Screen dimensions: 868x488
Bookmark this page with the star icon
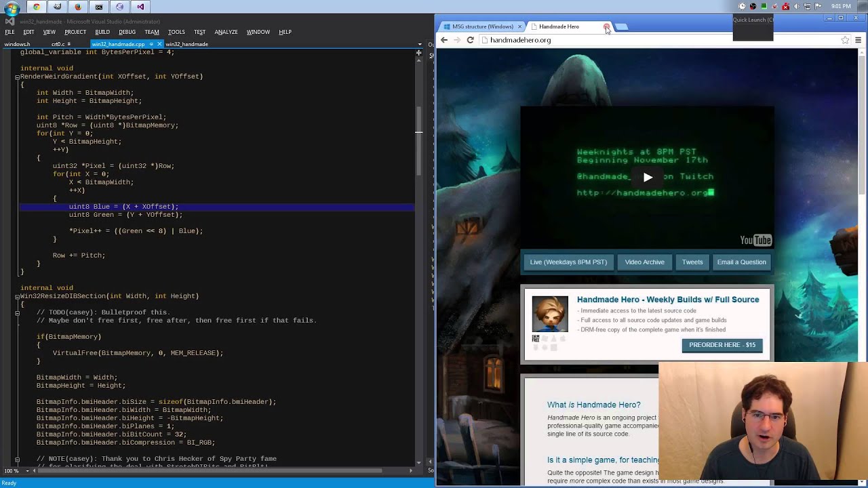(x=845, y=40)
